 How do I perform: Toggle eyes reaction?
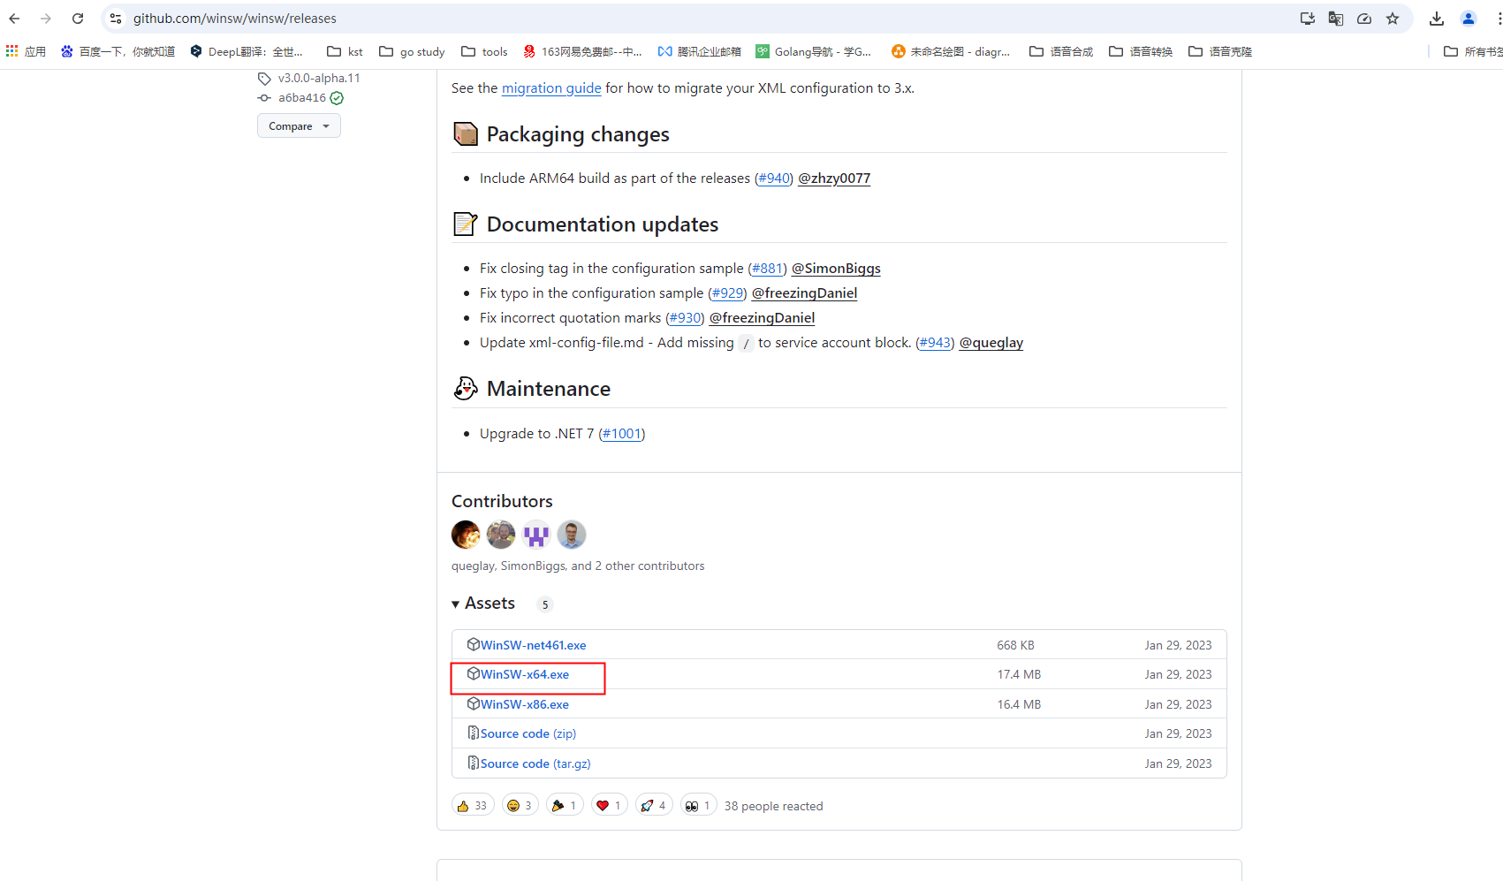[x=699, y=805]
